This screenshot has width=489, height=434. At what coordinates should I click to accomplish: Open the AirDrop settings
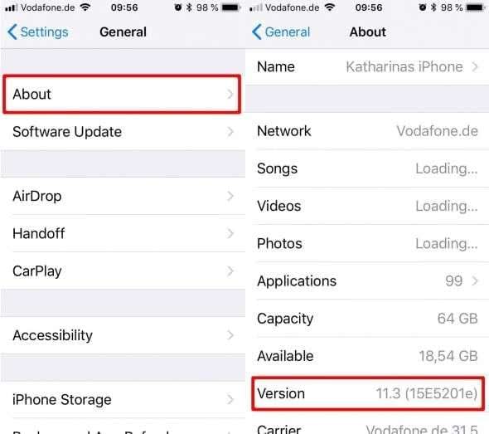(123, 196)
